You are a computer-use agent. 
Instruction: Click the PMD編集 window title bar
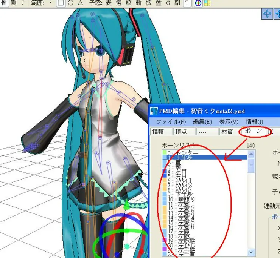(215, 111)
